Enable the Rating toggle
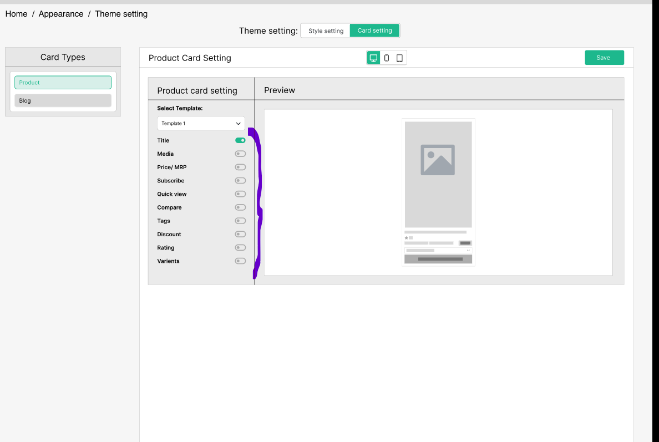Image resolution: width=659 pixels, height=442 pixels. 240,248
